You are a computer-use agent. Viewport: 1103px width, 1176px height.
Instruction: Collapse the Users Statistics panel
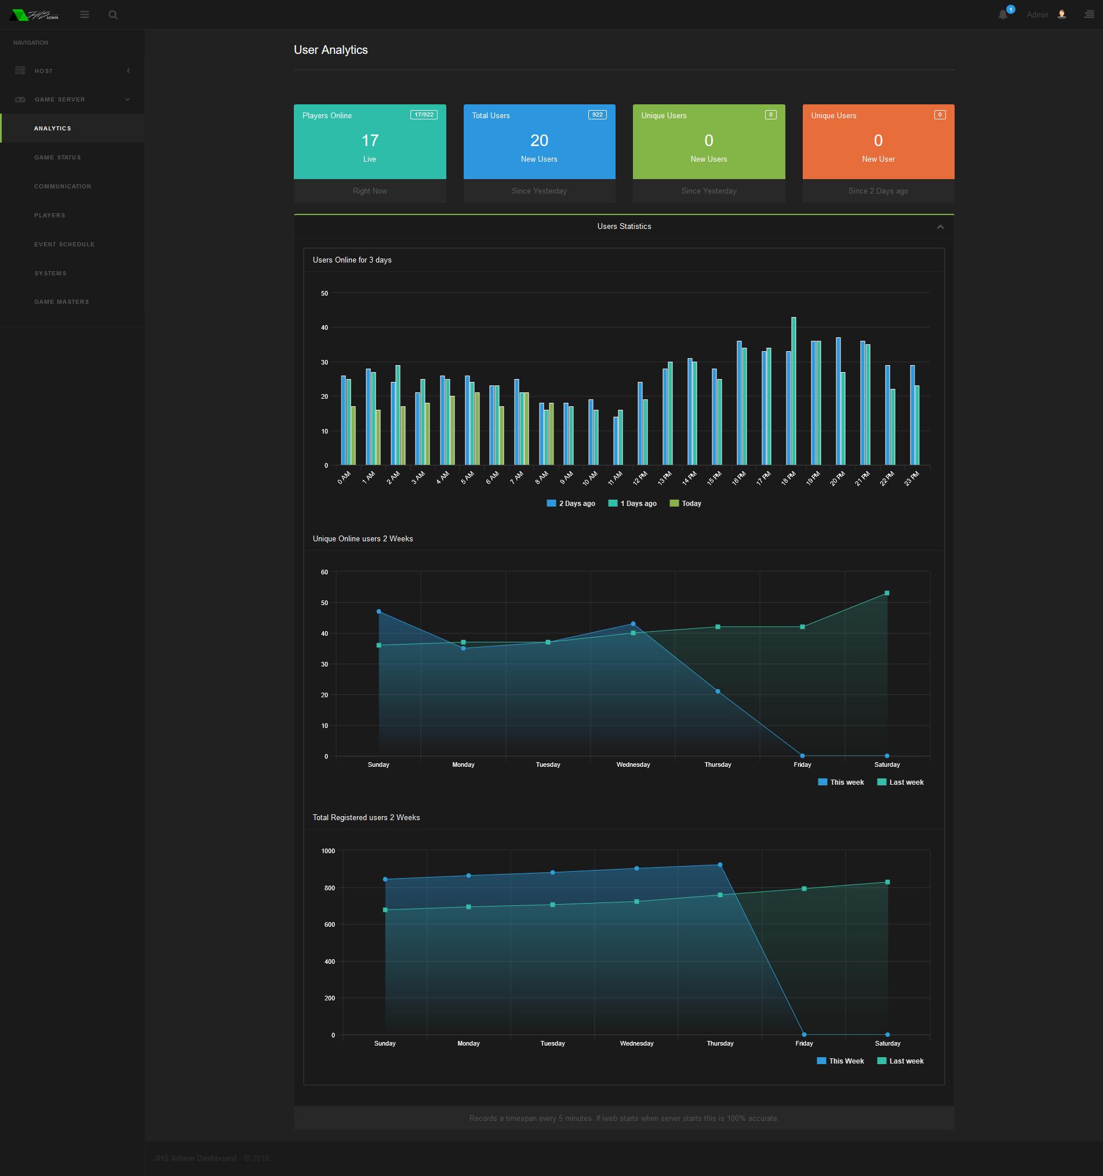pyautogui.click(x=940, y=227)
